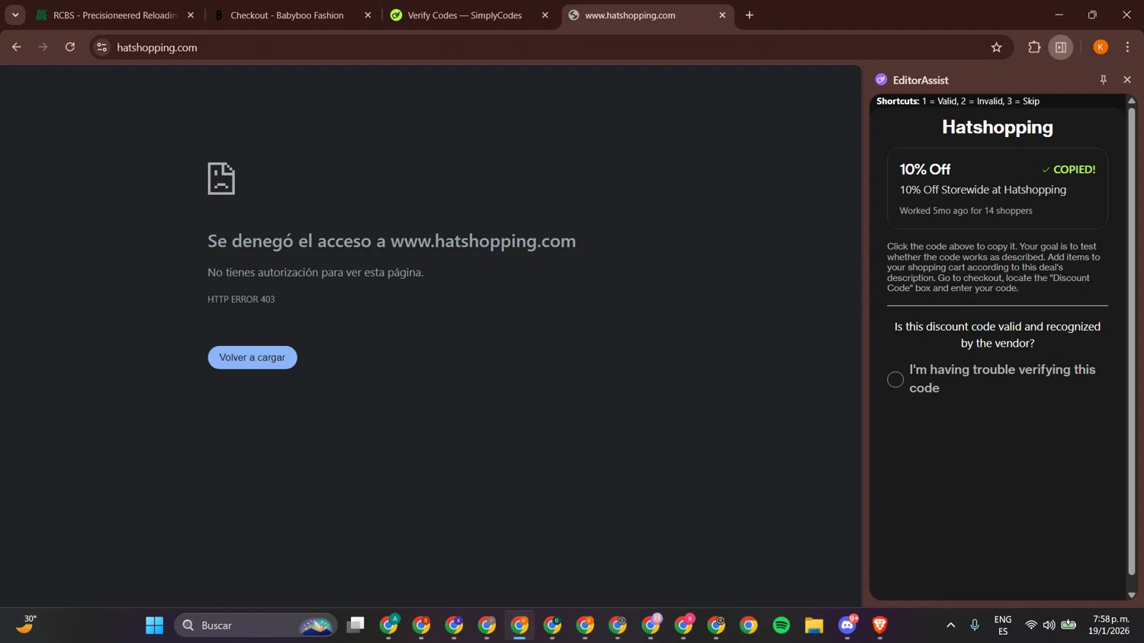Image resolution: width=1144 pixels, height=643 pixels.
Task: Open the Chrome profile K avatar
Action: (1101, 47)
